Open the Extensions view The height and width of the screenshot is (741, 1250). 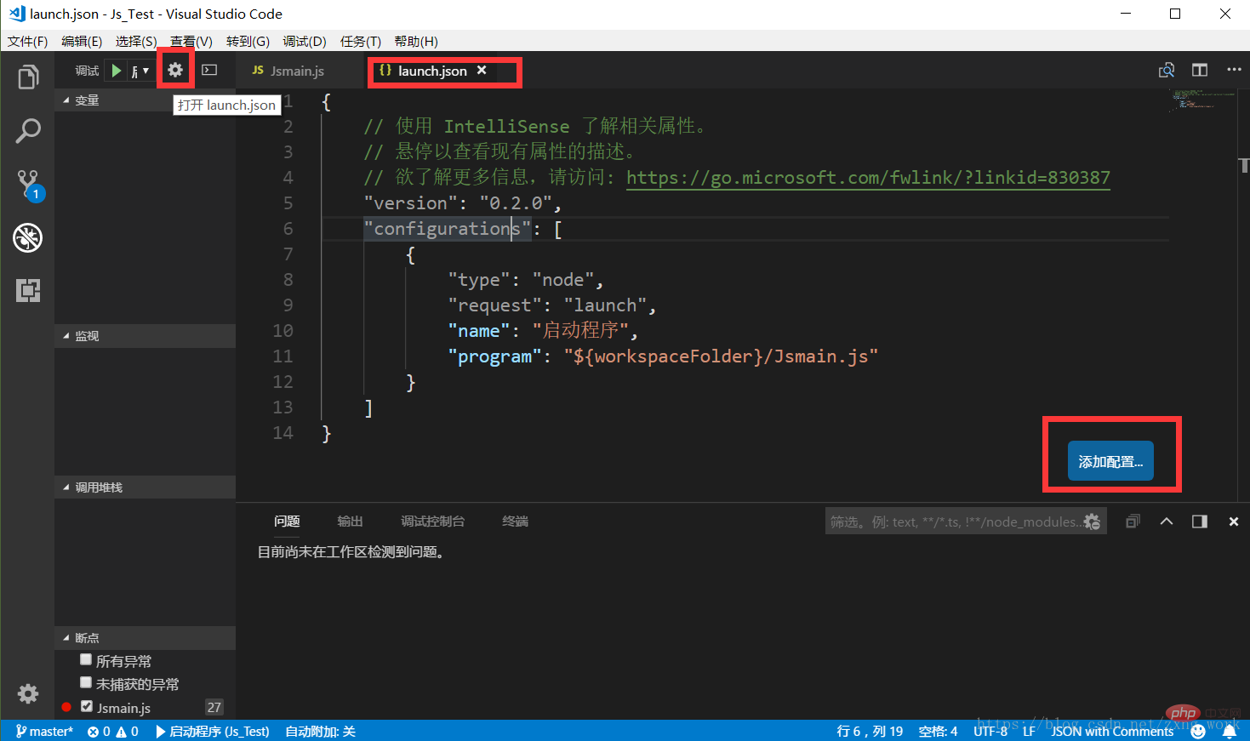[28, 290]
